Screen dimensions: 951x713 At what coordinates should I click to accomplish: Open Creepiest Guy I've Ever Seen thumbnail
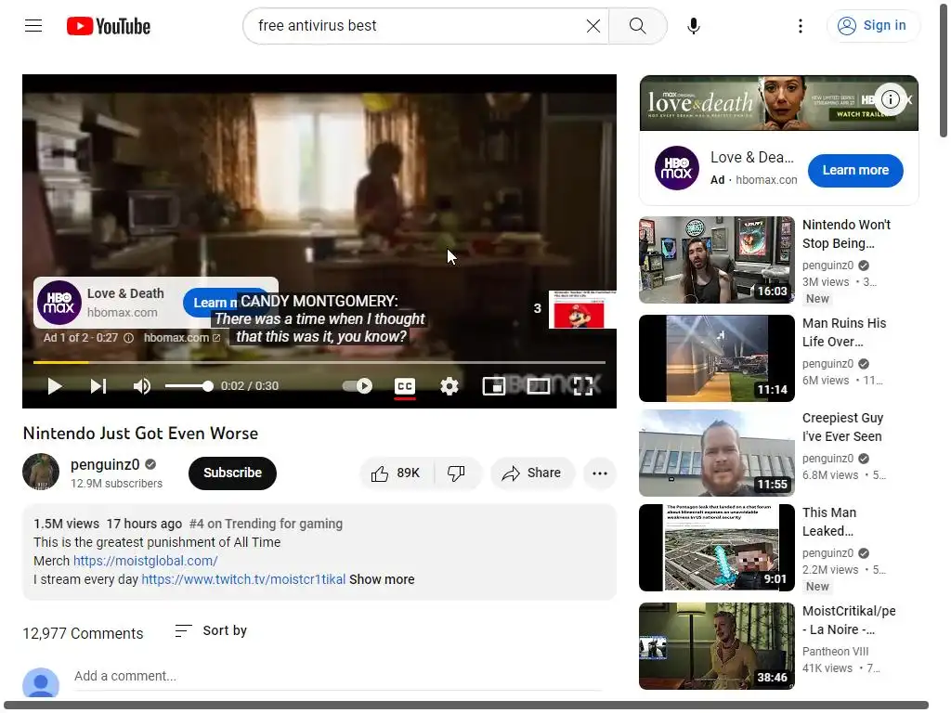[716, 453]
